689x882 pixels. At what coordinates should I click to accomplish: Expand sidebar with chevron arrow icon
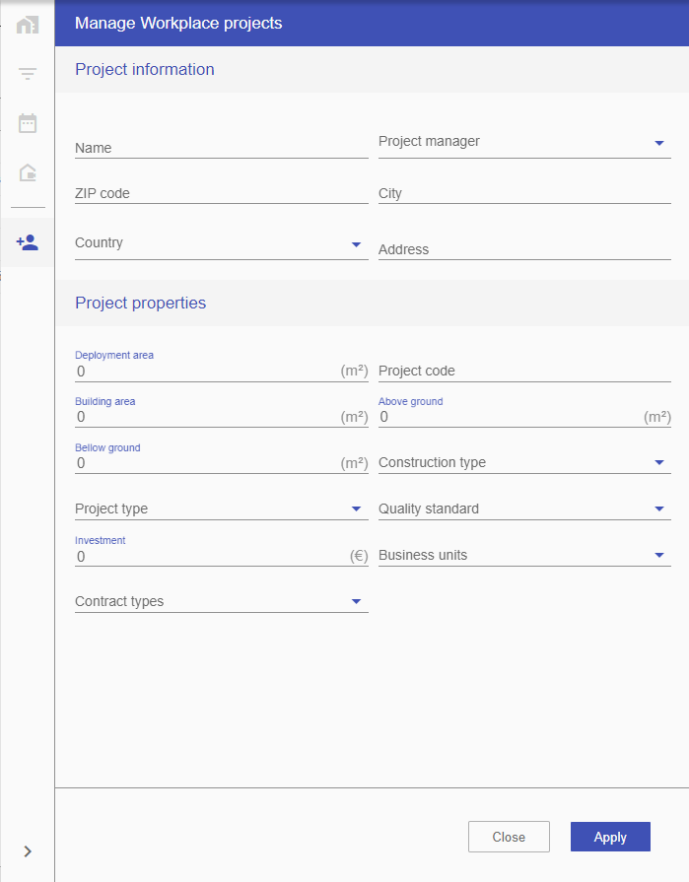click(27, 851)
